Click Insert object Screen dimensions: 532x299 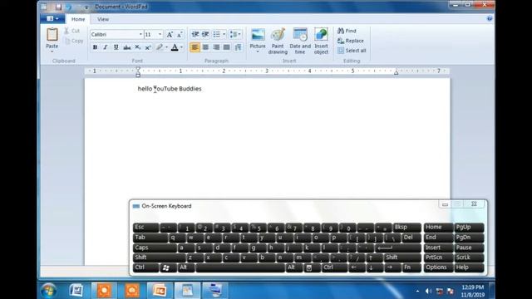(x=321, y=41)
